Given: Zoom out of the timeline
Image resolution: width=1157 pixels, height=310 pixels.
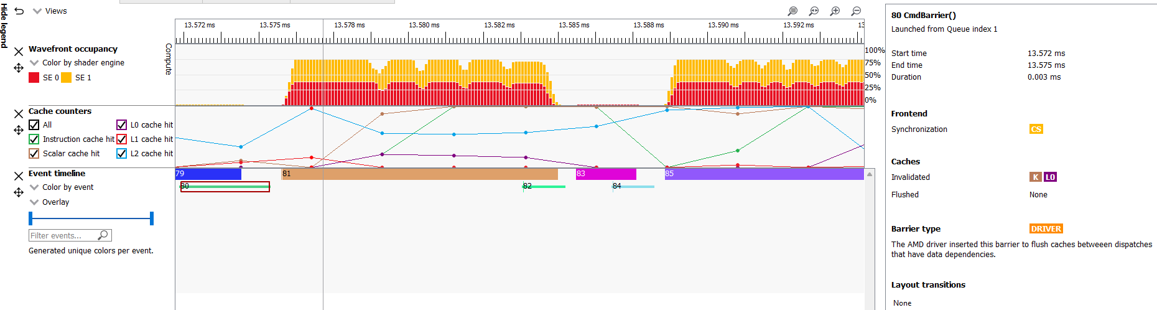Looking at the screenshot, I should pos(856,11).
